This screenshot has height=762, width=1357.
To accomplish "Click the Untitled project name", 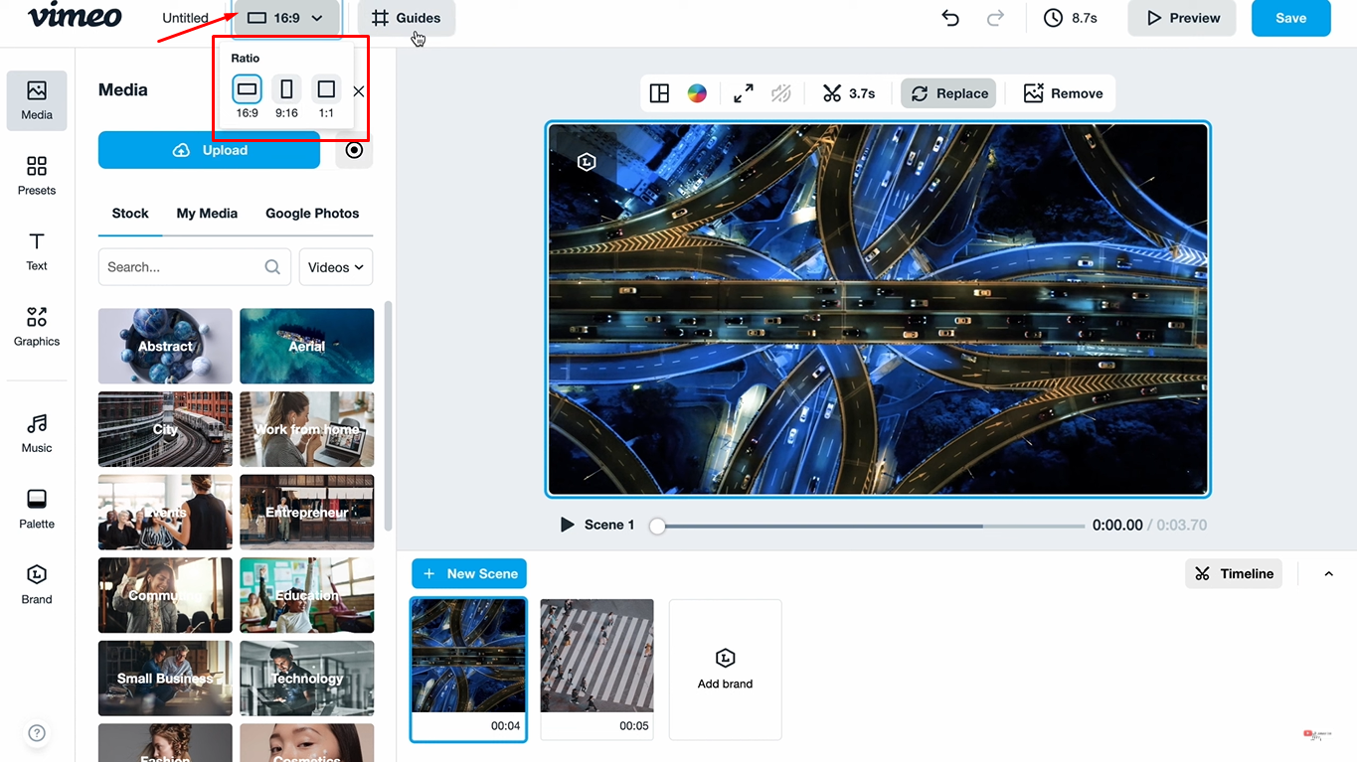I will [185, 18].
